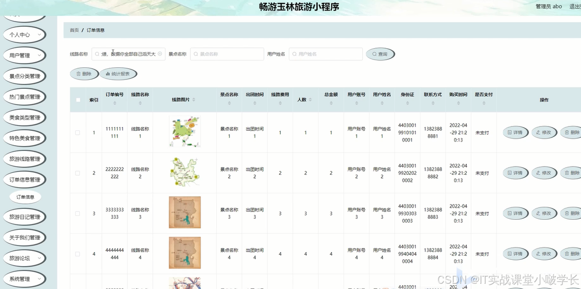This screenshot has width=581, height=289.
Task: Collapse the 订单信息管理 sidebar menu
Action: point(25,180)
